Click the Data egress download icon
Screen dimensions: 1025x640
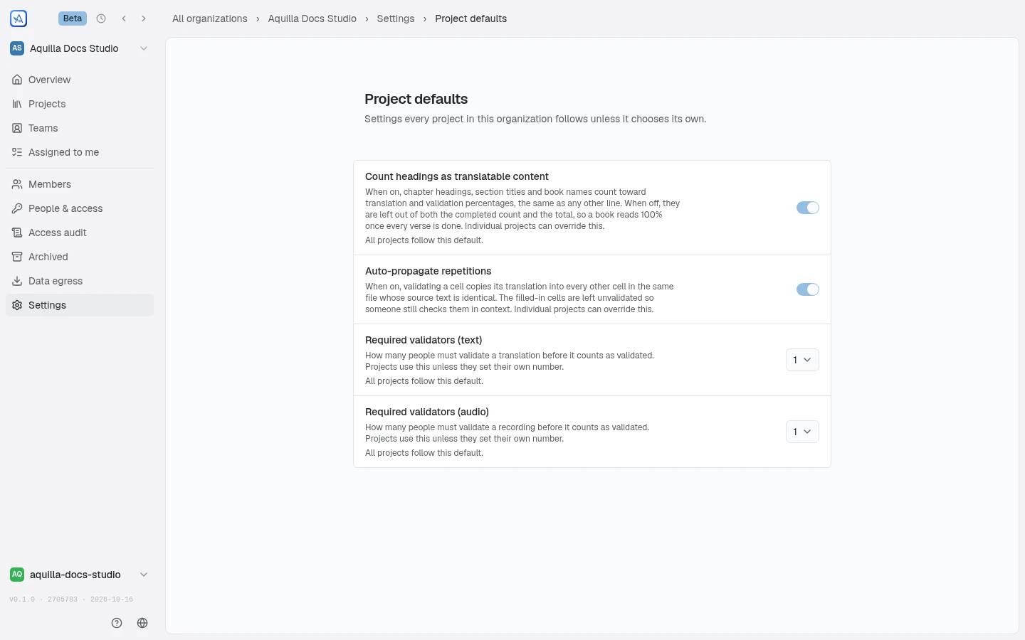coord(17,281)
